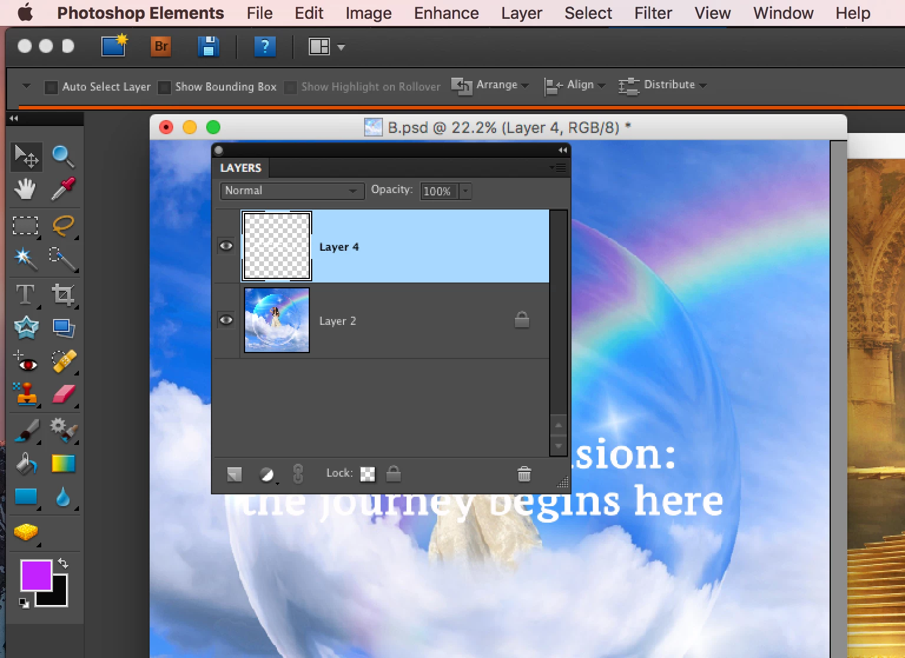Select the Type tool
Image resolution: width=905 pixels, height=658 pixels.
tap(25, 294)
